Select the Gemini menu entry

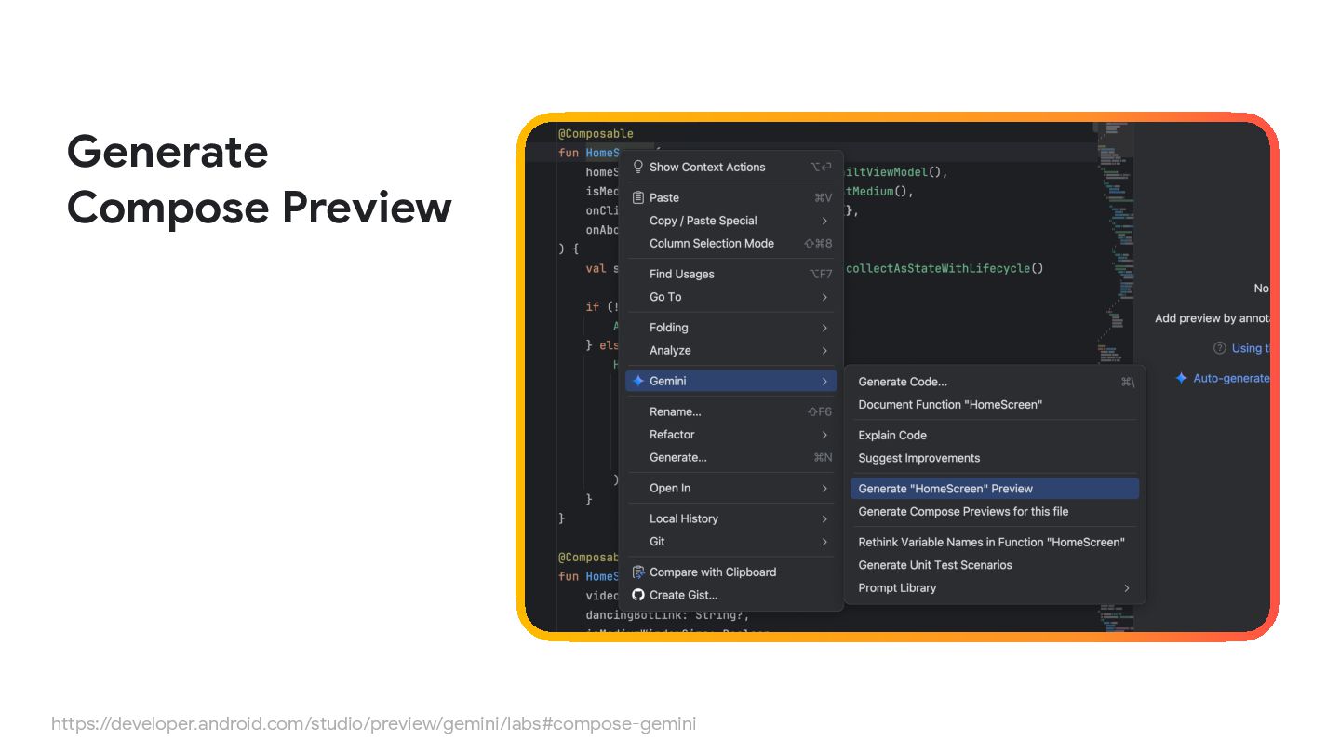point(731,381)
